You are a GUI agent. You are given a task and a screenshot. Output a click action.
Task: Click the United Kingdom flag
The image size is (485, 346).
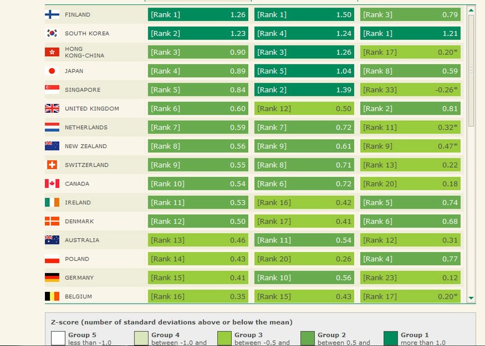(52, 108)
